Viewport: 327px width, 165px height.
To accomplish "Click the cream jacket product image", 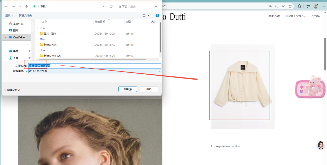I will click(x=243, y=87).
